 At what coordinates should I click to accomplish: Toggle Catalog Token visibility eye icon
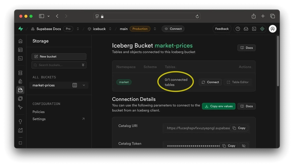(x=244, y=146)
